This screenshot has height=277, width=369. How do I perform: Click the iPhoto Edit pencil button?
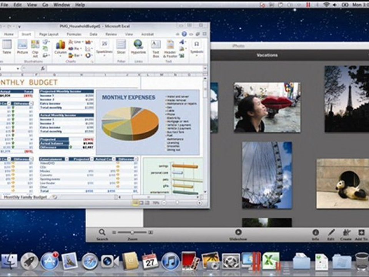pyautogui.click(x=331, y=235)
